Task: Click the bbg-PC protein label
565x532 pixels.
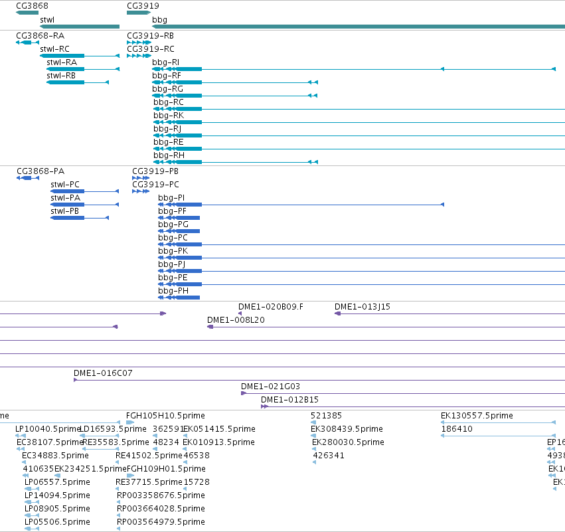Action: pos(173,238)
